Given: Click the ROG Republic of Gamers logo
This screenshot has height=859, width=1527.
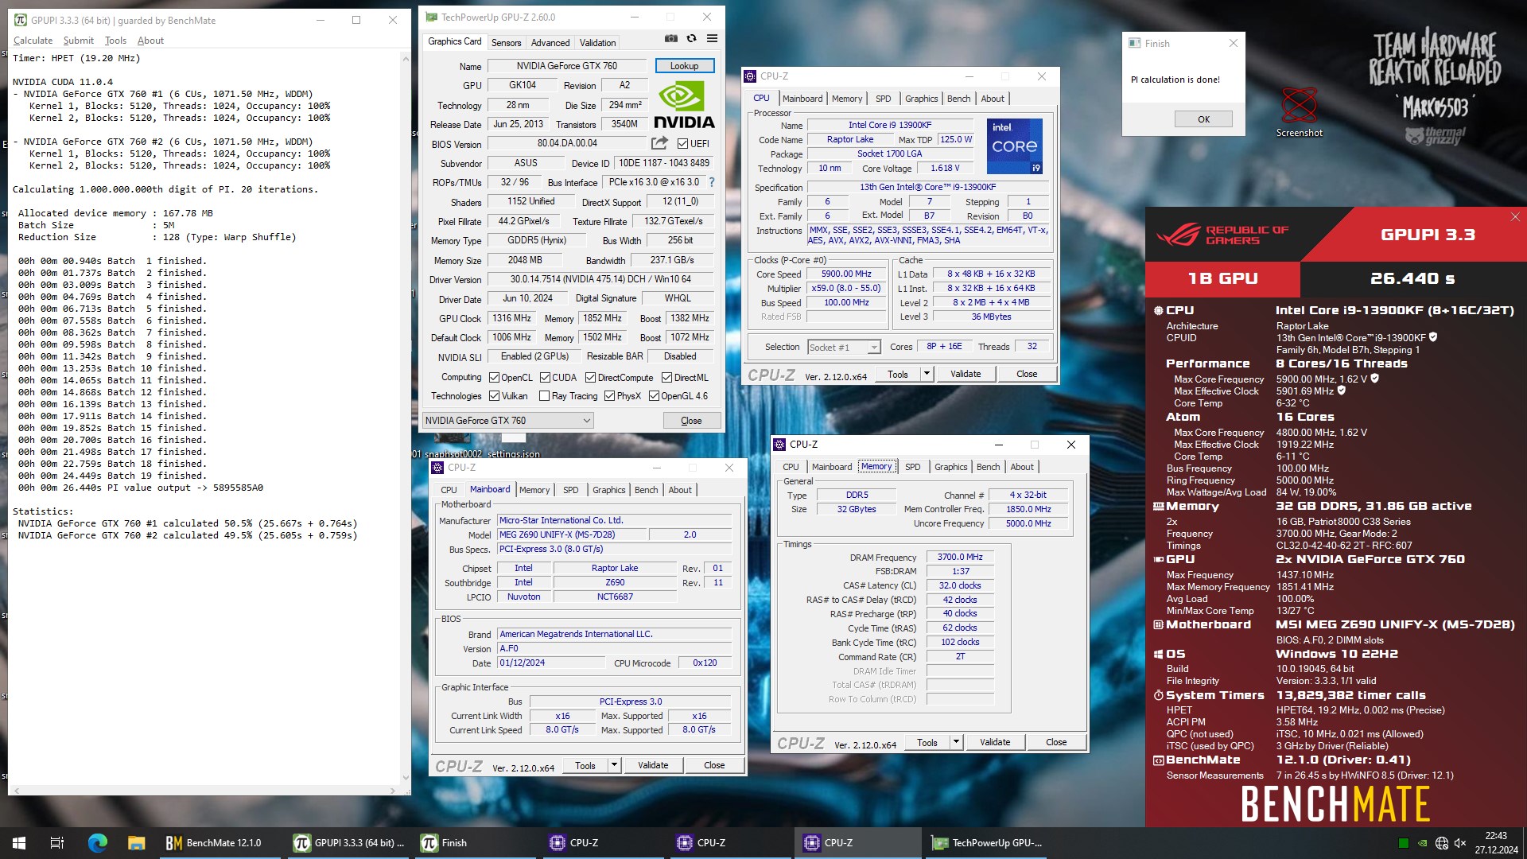Looking at the screenshot, I should [1222, 235].
